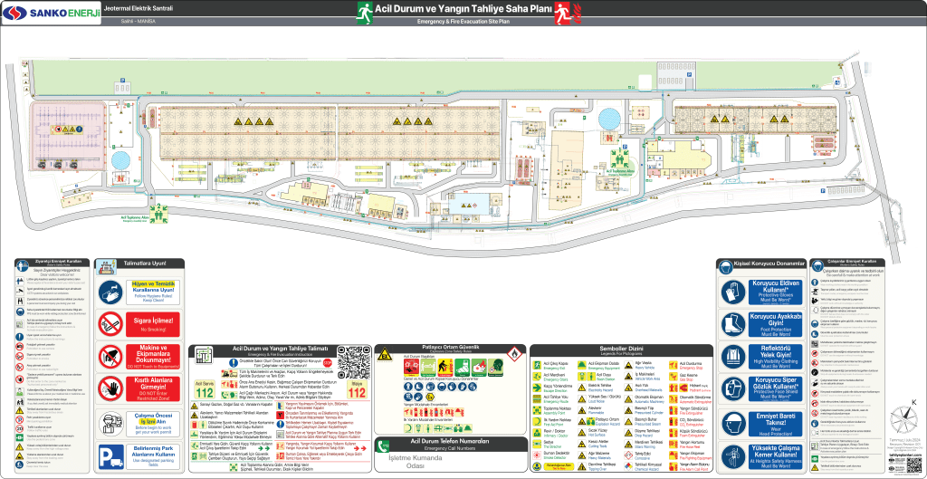Screen dimensions: 927x479
Task: Click the protective gloves mandatory icon
Action: pyautogui.click(x=733, y=292)
